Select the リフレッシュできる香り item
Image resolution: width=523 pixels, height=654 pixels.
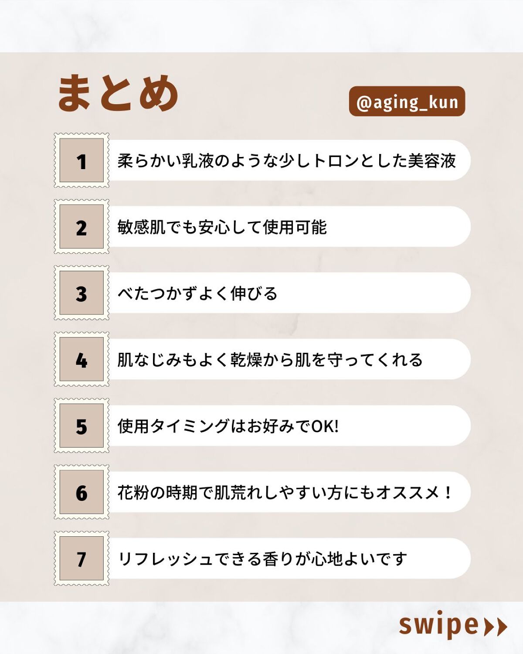coord(262,559)
